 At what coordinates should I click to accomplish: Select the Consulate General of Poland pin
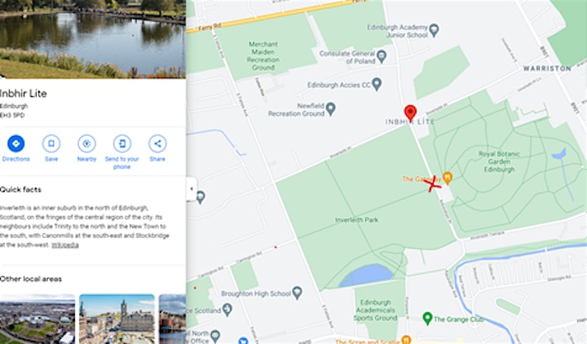(382, 56)
